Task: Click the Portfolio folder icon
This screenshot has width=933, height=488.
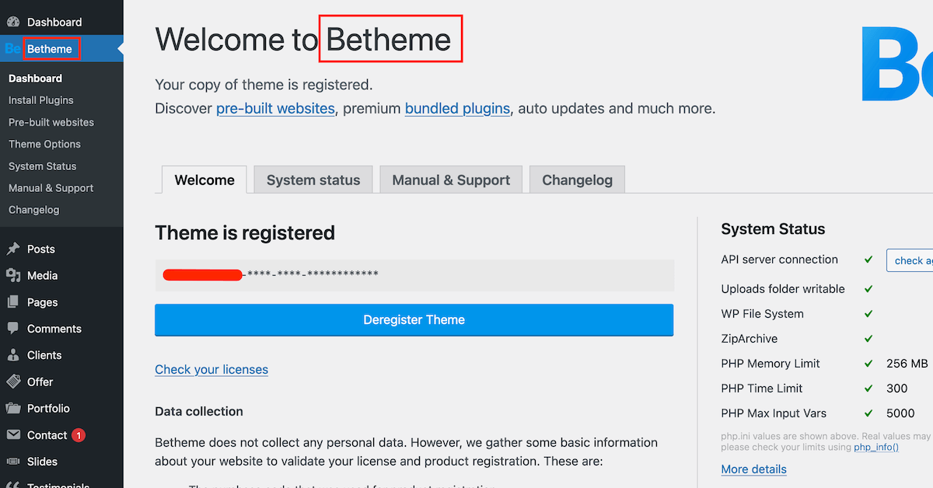Action: tap(13, 409)
